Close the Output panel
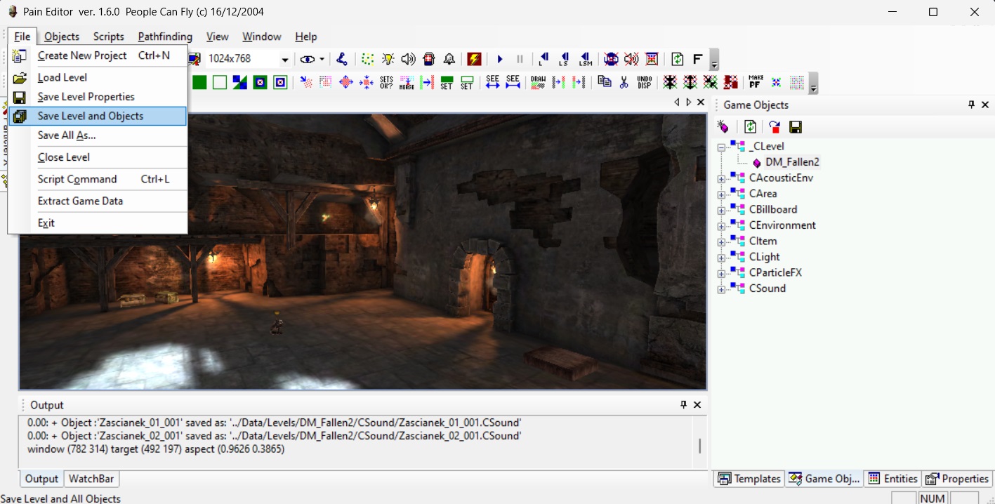Screen dimensions: 995x504 (x=697, y=405)
